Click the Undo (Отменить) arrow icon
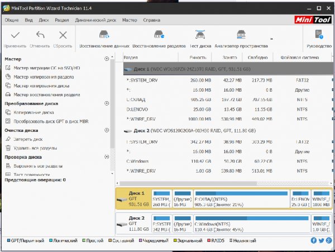This screenshot has width=335, height=252. pos(40,35)
